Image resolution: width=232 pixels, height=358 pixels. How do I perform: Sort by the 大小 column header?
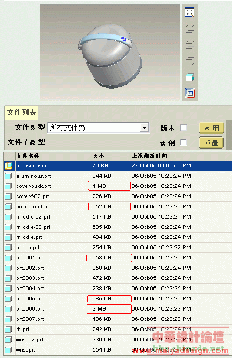pos(111,156)
